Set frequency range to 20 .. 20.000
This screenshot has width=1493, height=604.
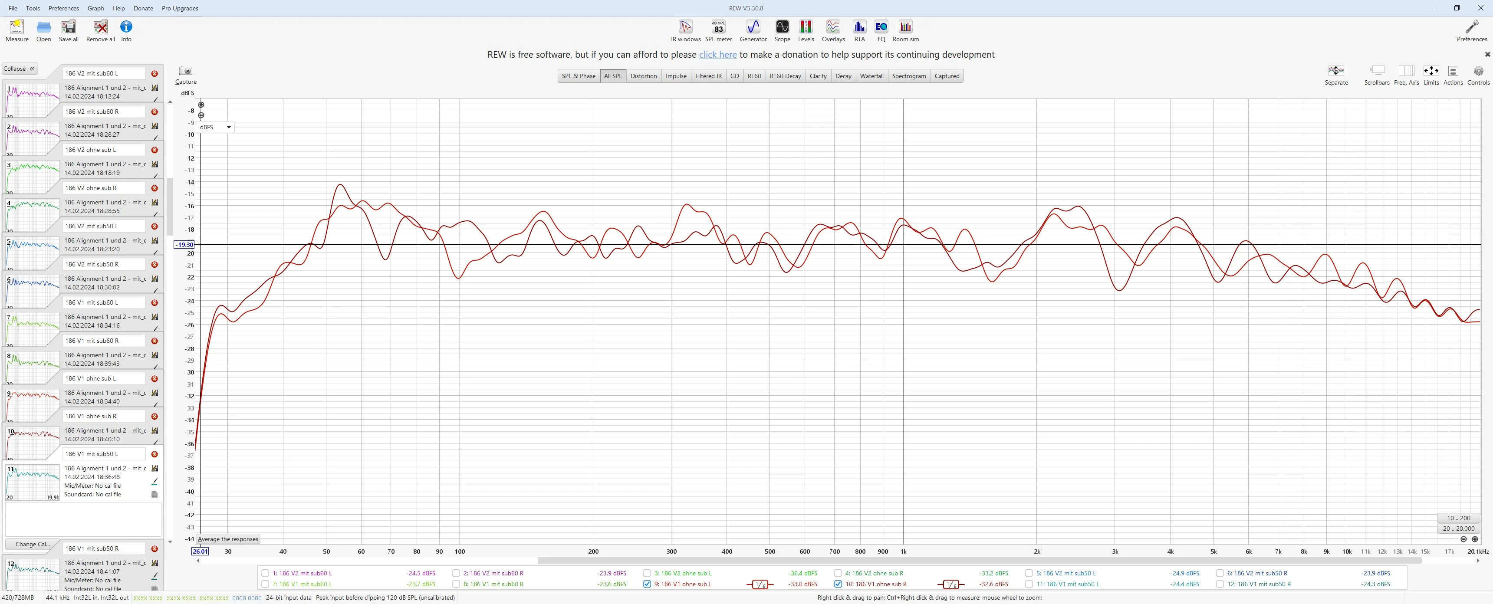coord(1458,528)
